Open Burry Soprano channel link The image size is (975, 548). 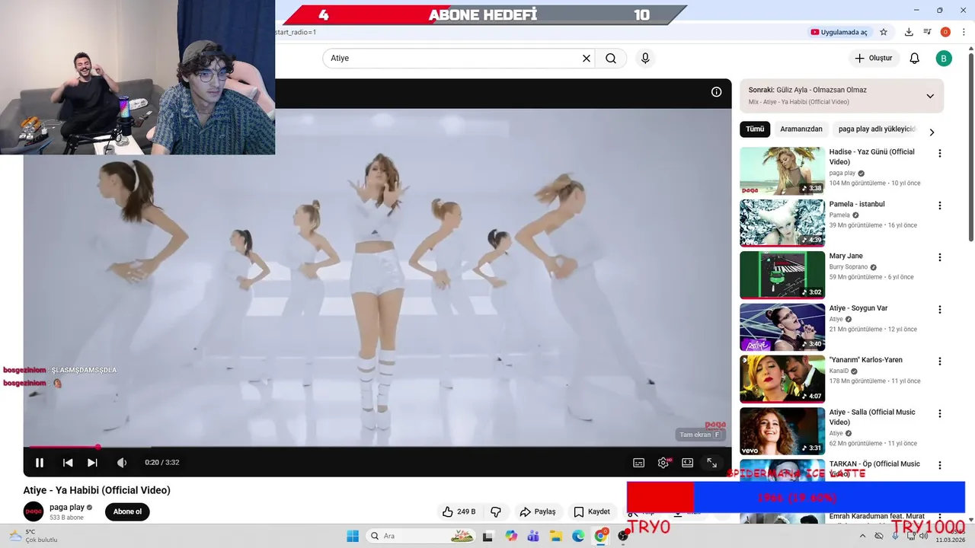tap(849, 267)
